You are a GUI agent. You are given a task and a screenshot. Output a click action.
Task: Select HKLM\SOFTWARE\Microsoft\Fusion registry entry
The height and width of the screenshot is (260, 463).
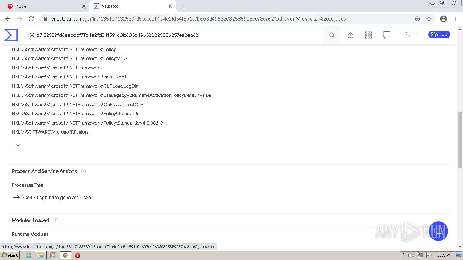[x=50, y=132]
